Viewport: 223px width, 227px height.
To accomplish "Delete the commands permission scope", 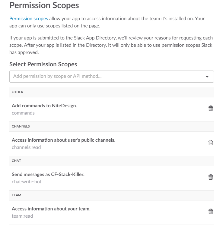I will point(211,109).
